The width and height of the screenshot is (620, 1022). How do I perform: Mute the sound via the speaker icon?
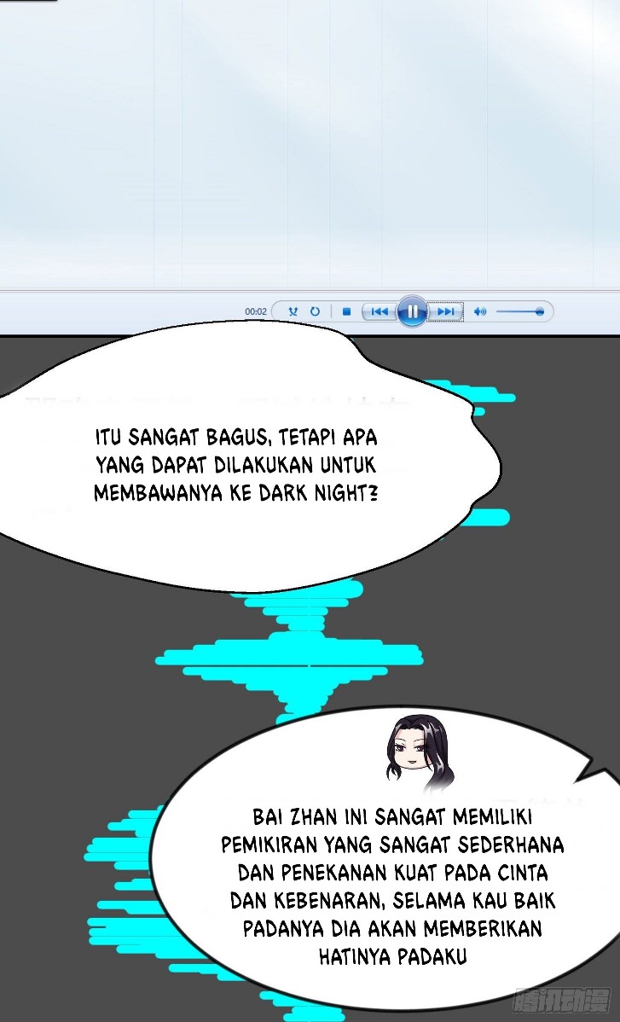[x=479, y=312]
